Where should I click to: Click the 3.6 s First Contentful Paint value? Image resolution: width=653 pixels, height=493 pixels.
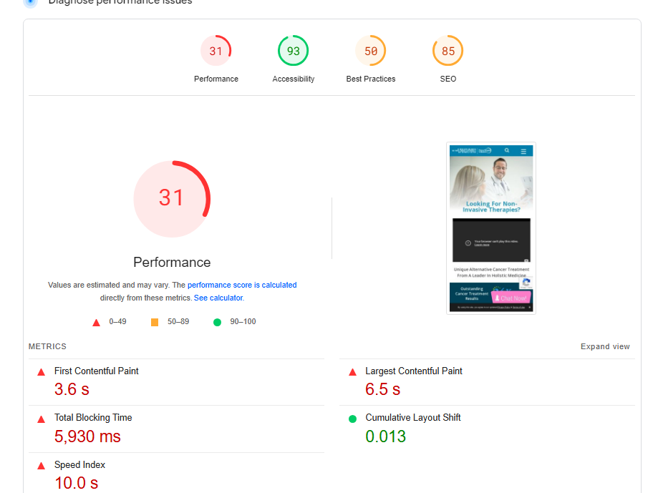(72, 389)
